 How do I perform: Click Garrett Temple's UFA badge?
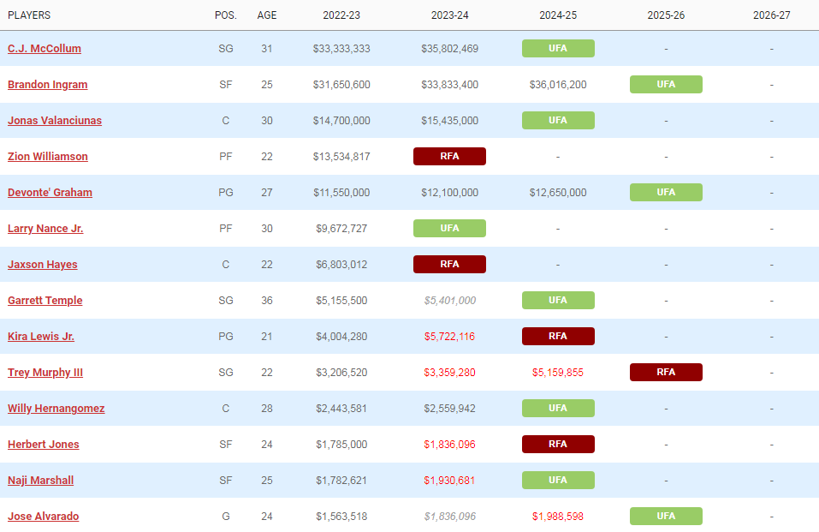tap(558, 301)
